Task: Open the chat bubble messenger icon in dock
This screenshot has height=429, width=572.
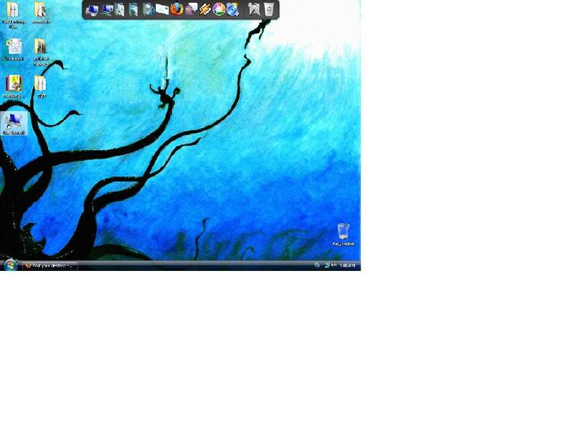Action: pos(191,9)
